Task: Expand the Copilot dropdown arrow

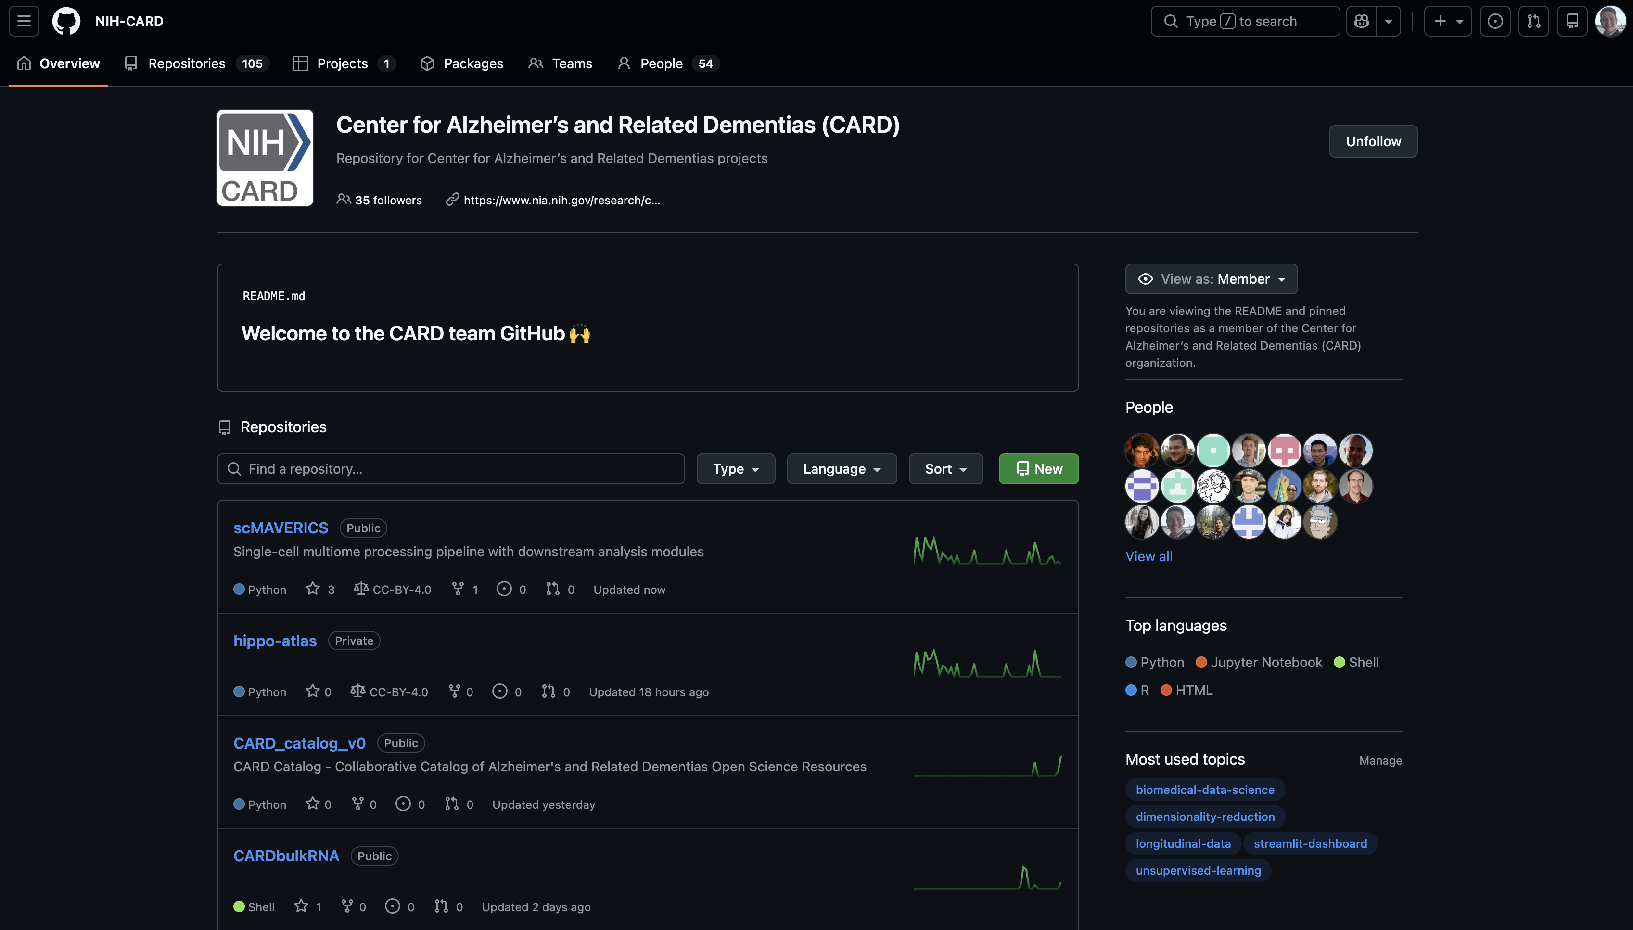Action: click(x=1388, y=21)
